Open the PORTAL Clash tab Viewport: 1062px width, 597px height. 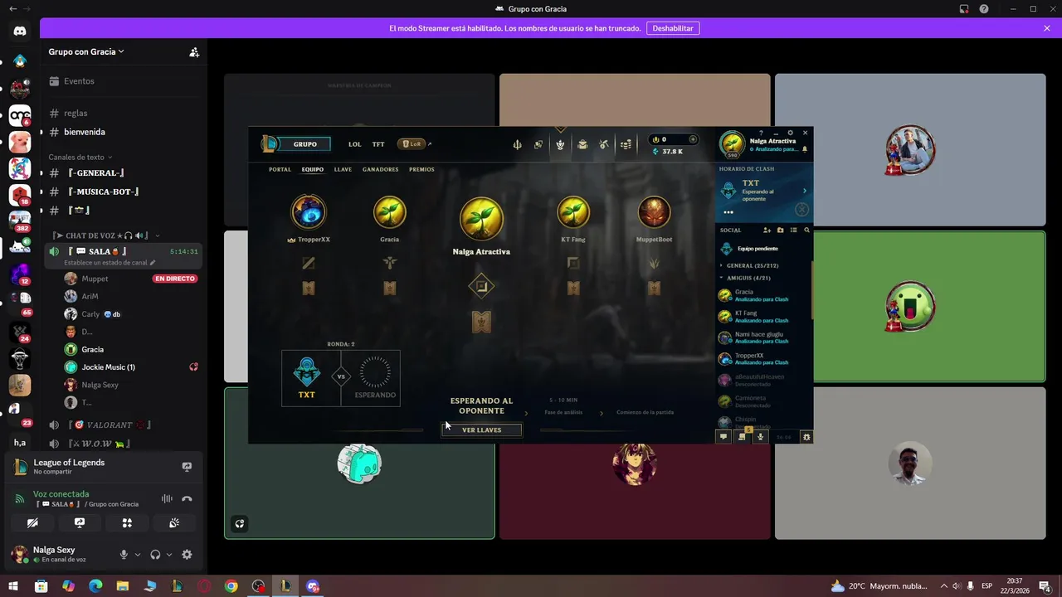point(280,169)
